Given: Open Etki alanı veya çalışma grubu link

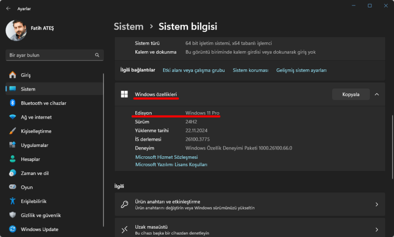Looking at the screenshot, I should (x=194, y=70).
